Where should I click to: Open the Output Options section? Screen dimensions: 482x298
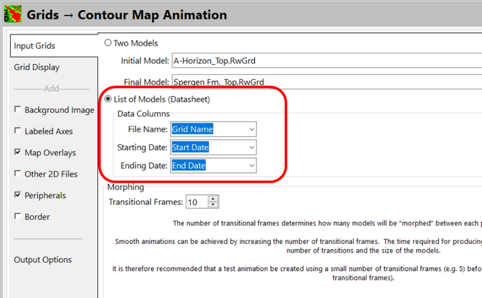coord(43,259)
